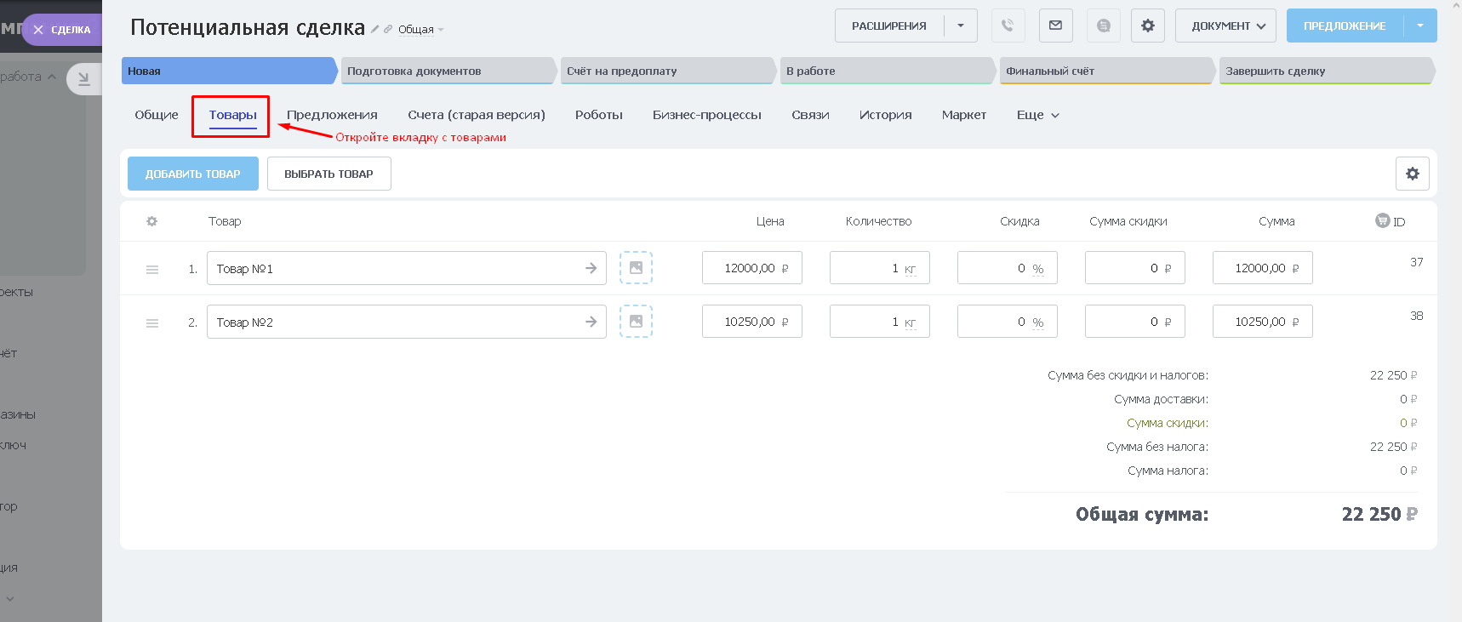Click the ДОБАВИТЬ ТОВАР button
This screenshot has width=1462, height=622.
192,174
